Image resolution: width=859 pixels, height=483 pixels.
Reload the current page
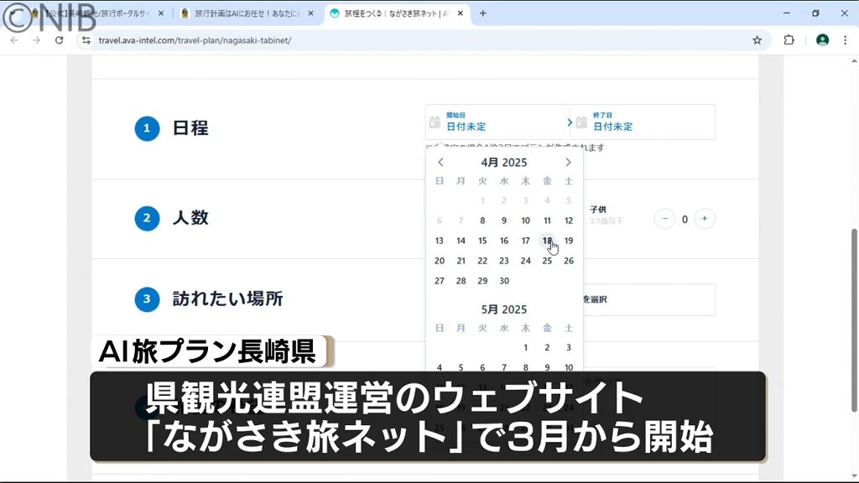pyautogui.click(x=60, y=40)
